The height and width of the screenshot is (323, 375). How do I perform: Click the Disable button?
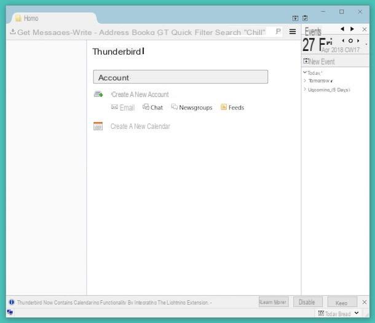click(307, 302)
